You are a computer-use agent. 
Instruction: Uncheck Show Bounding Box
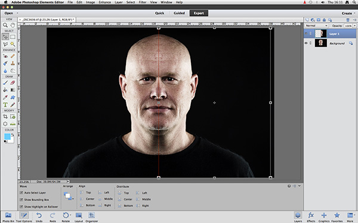tap(21, 200)
